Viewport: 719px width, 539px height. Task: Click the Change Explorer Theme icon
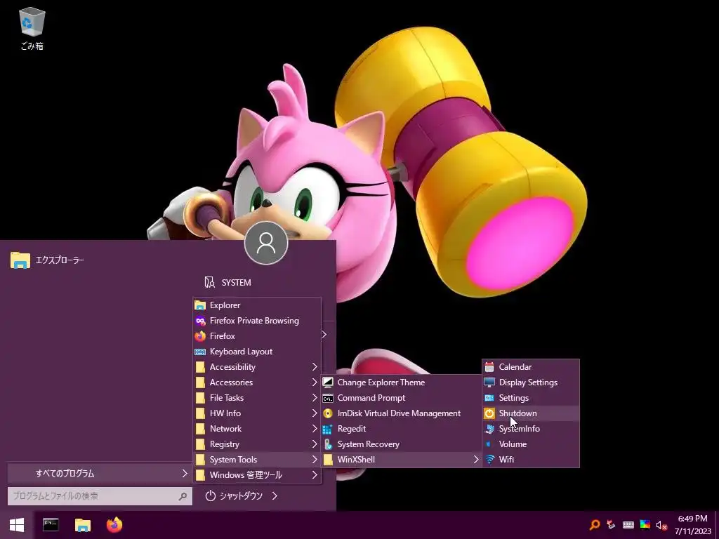click(x=328, y=382)
